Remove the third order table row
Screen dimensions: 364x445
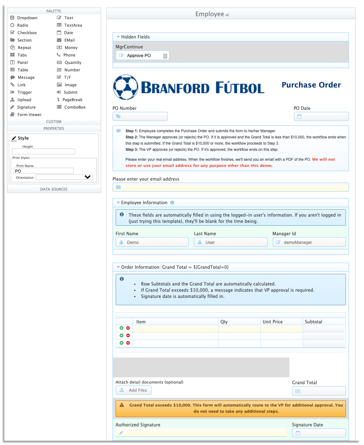[128, 343]
